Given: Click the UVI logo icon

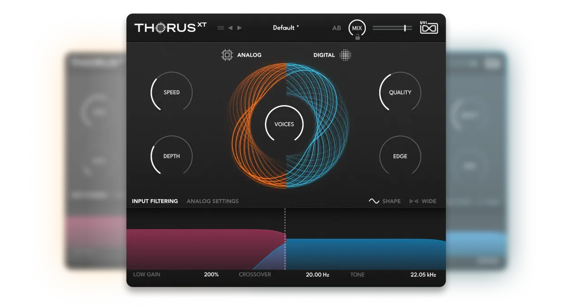Looking at the screenshot, I should [x=429, y=28].
